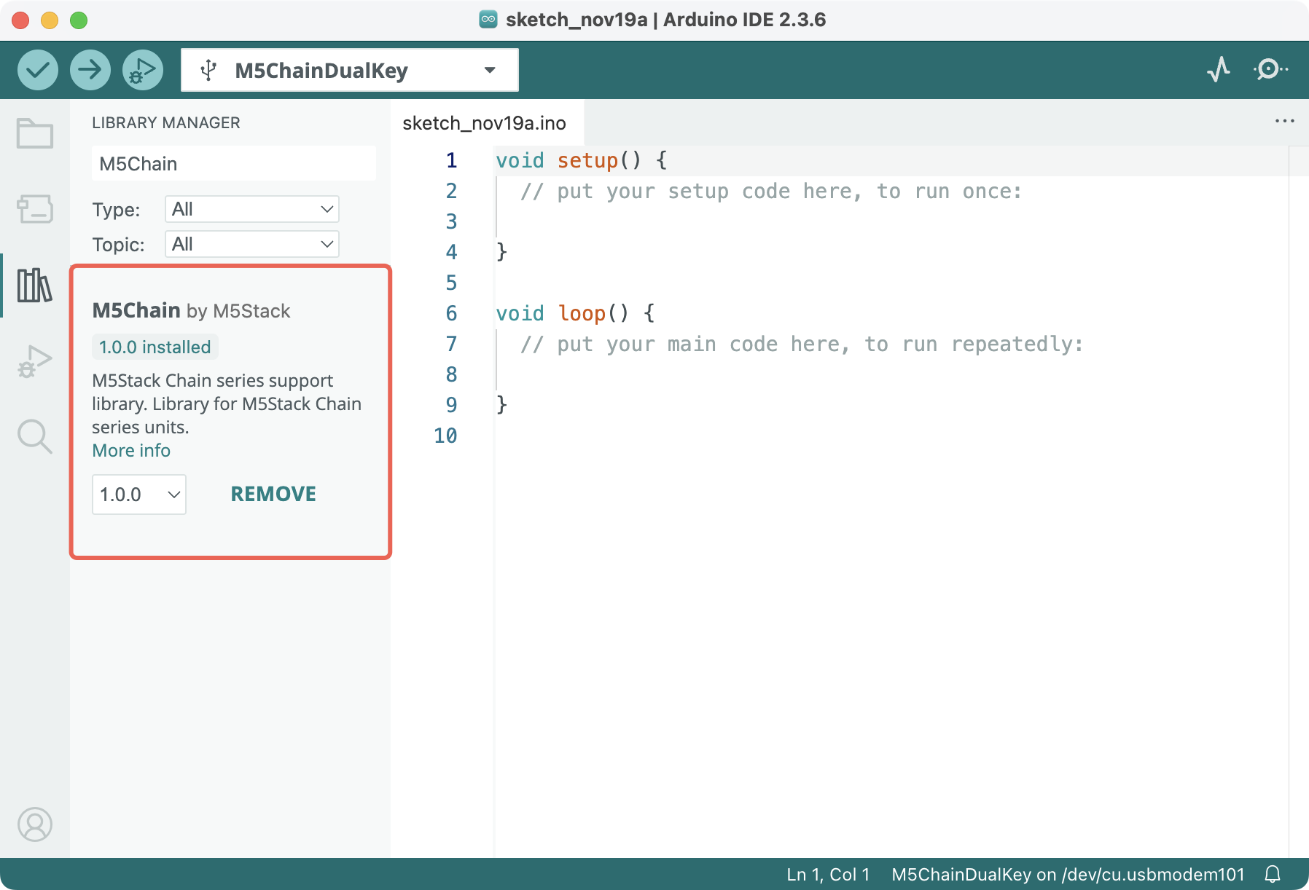Open the Boards Manager sidebar icon

[x=35, y=209]
